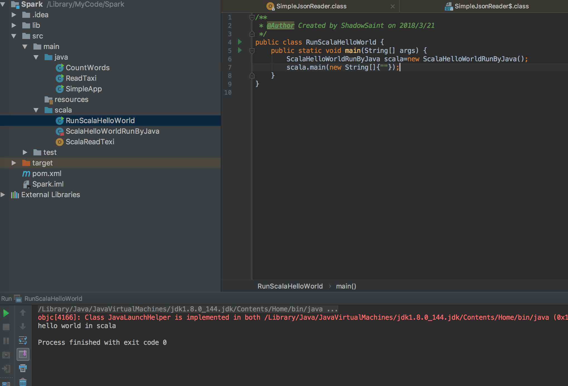
Task: Click the Exit arrow icon in Run panel
Action: pyautogui.click(x=6, y=369)
